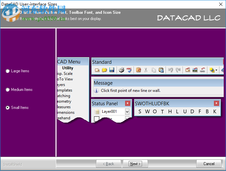Viewport: 226px width, 171px height.
Task: Click the Next button
Action: (135, 164)
